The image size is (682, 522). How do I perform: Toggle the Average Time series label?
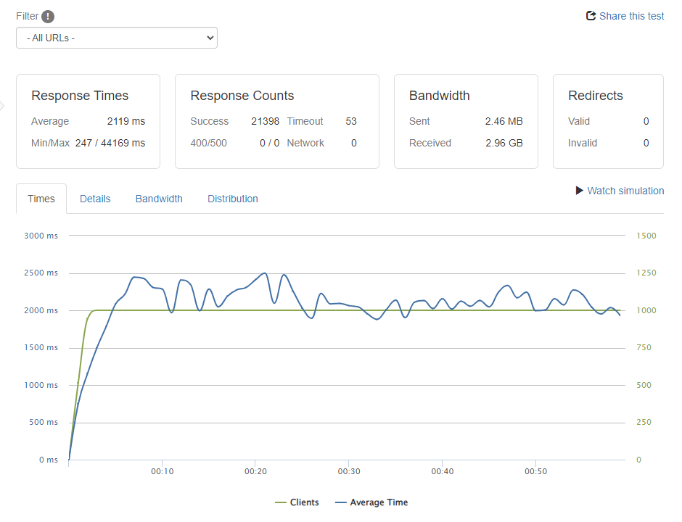(x=379, y=502)
